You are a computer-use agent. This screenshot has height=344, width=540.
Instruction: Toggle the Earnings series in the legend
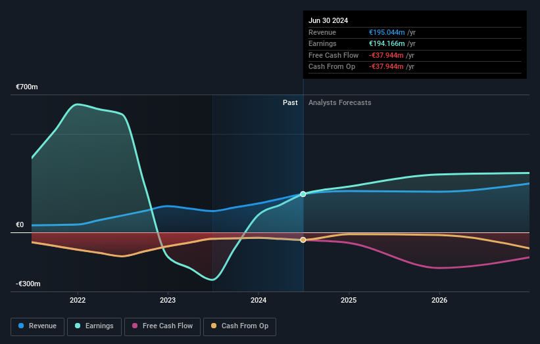[94, 326]
